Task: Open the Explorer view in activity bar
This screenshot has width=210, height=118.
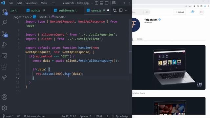Action: [x=4, y=12]
